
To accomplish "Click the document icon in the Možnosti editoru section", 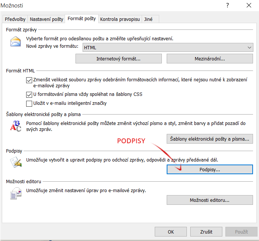I will tap(16, 193).
